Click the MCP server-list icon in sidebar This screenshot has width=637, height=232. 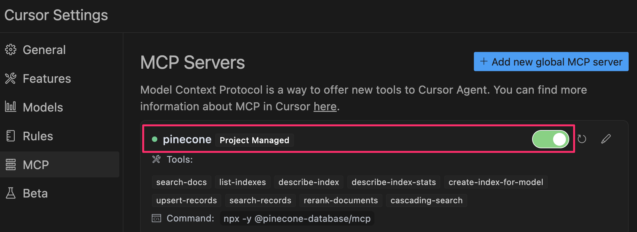[x=11, y=164]
